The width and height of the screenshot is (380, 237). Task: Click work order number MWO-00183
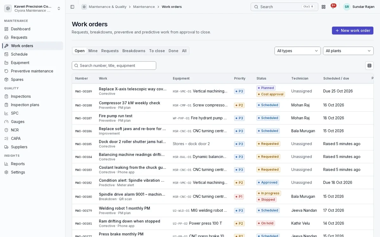(x=84, y=170)
